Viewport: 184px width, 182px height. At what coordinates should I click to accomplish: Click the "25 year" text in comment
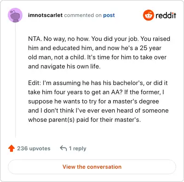pyautogui.click(x=150, y=48)
